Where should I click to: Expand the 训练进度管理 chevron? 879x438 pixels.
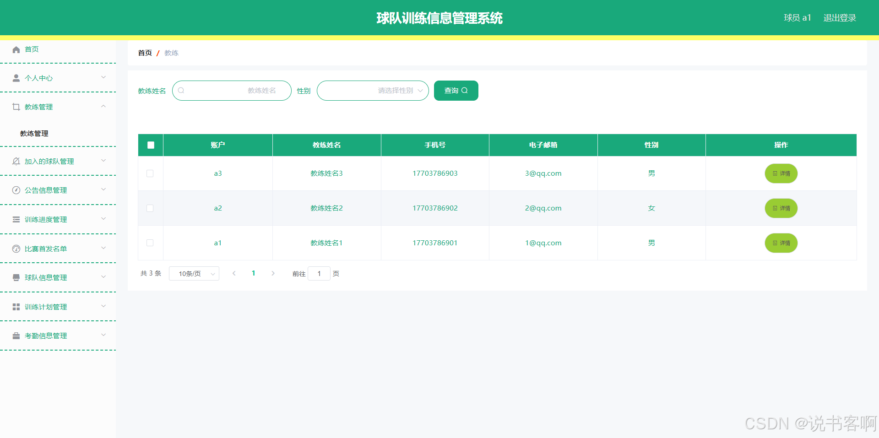(x=103, y=219)
